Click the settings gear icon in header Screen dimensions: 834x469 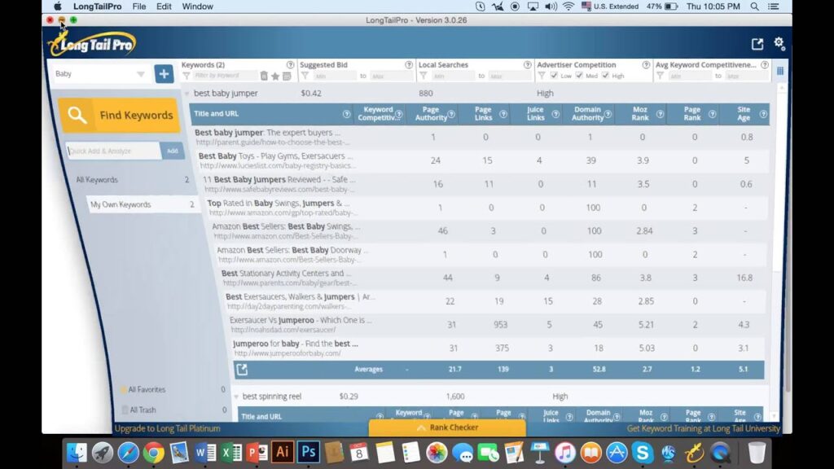pos(779,43)
